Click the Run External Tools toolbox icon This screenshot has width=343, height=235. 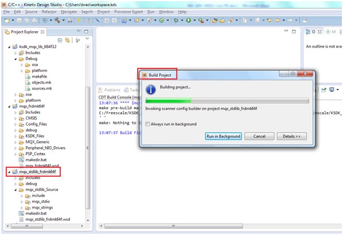point(201,20)
